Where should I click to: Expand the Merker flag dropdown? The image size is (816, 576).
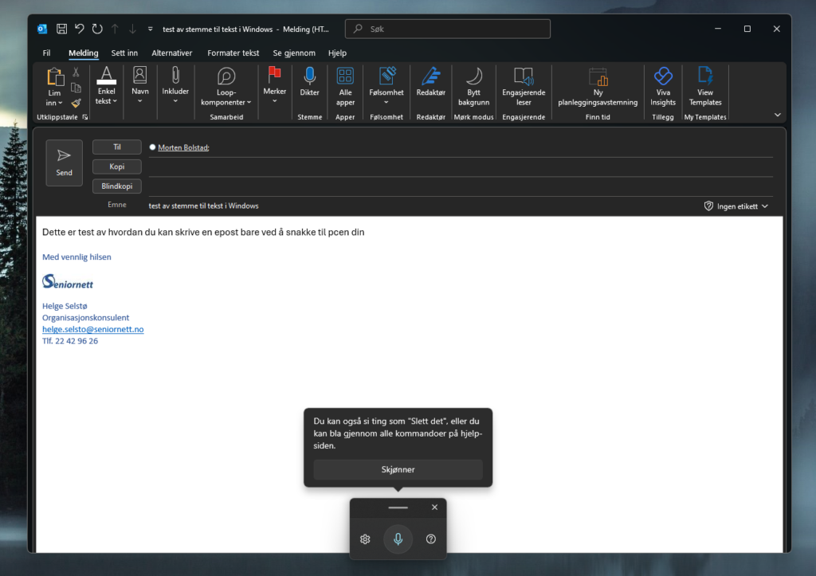point(274,101)
